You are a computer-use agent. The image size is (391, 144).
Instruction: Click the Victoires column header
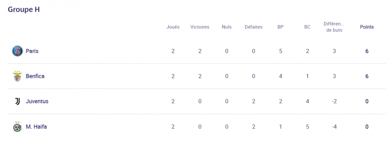[200, 27]
